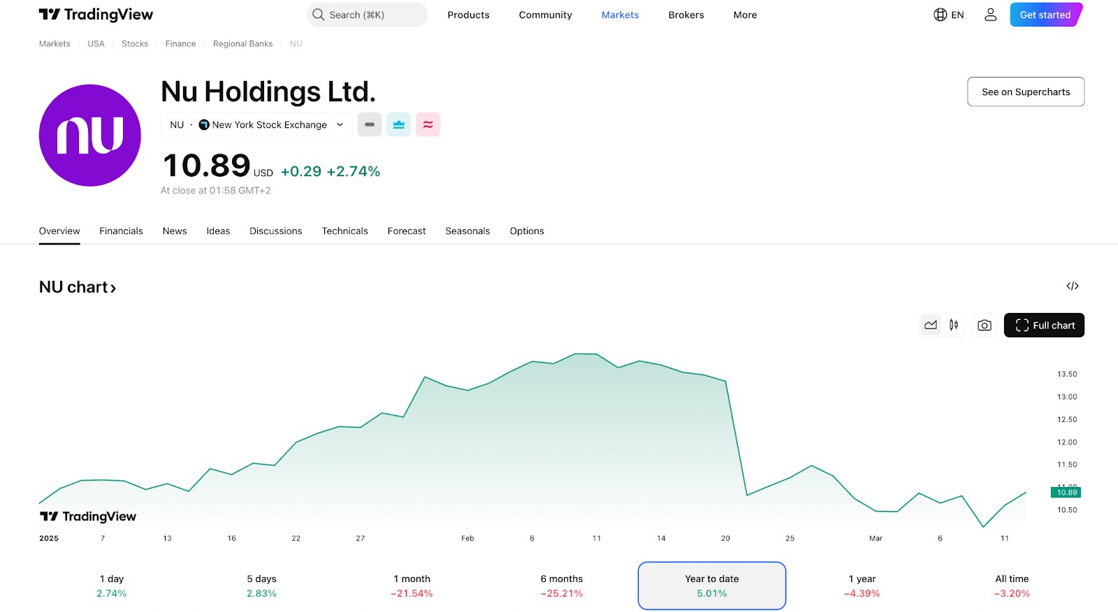The height and width of the screenshot is (612, 1118).
Task: Click the 2025 label on time axis
Action: click(49, 538)
